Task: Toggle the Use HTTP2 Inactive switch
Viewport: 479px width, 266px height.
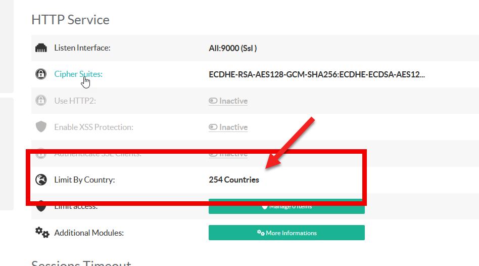Action: click(228, 101)
